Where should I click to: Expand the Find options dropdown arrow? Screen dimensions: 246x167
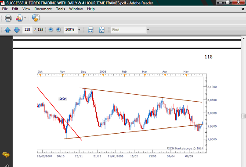click(x=148, y=30)
